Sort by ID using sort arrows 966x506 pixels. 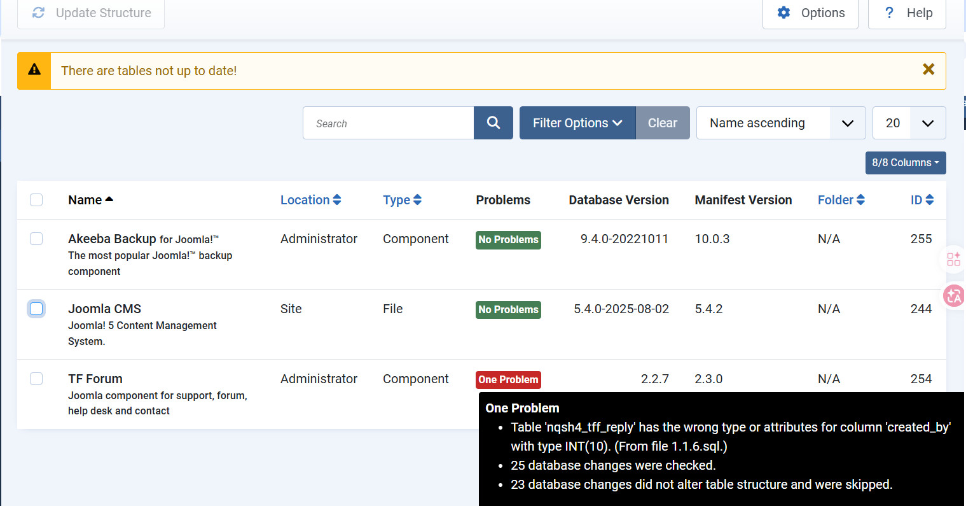click(929, 200)
